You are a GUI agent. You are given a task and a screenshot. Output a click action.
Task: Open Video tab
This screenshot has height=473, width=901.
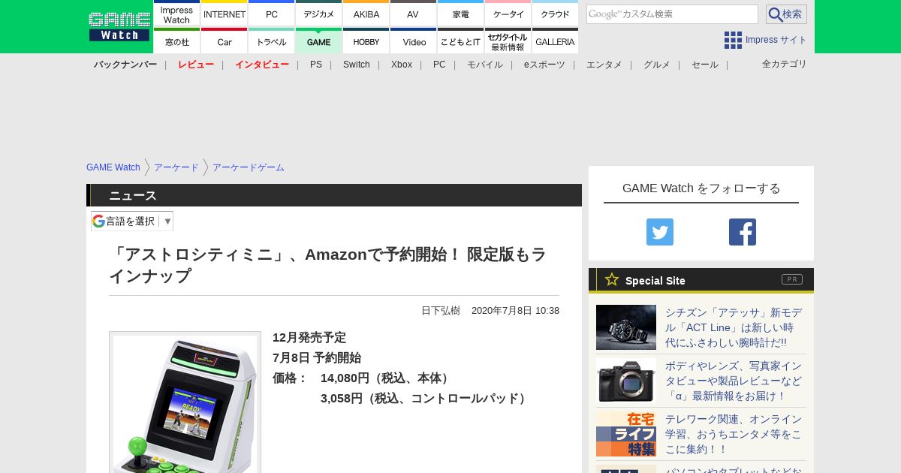[x=413, y=41]
